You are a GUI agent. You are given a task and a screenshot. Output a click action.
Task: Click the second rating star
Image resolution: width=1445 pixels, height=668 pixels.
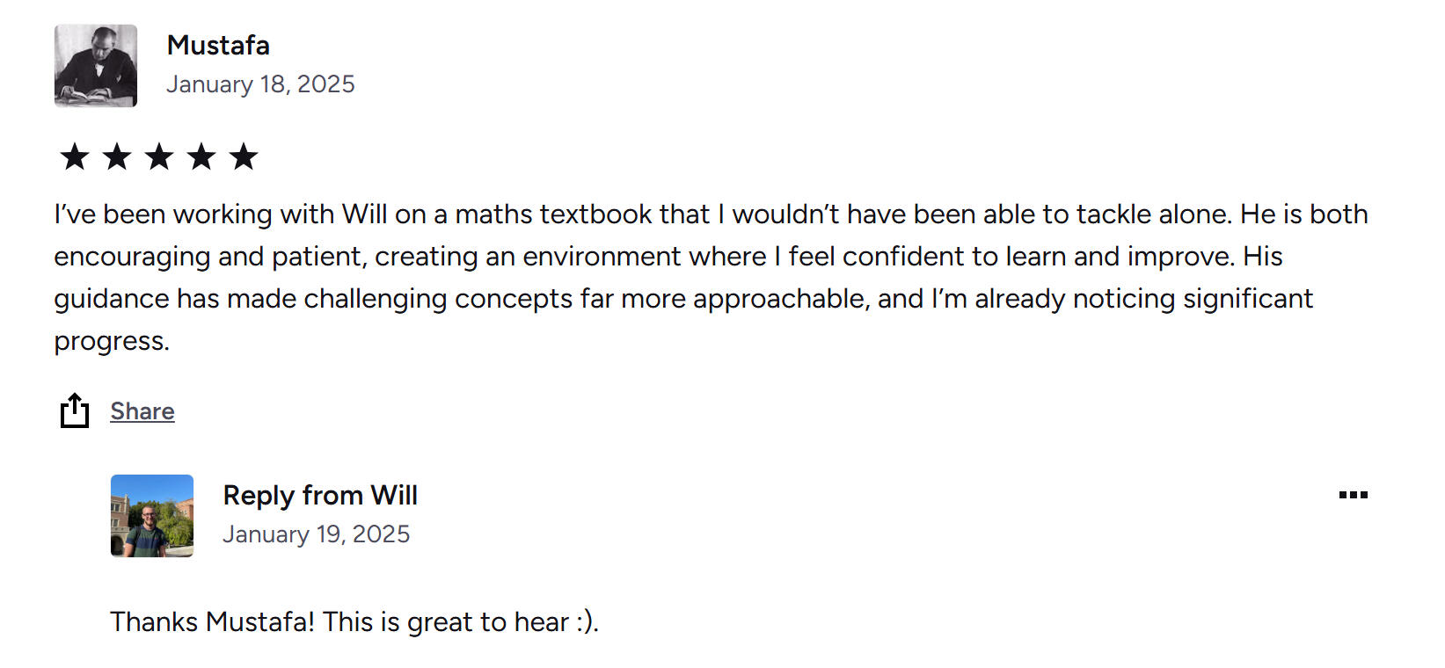(x=117, y=157)
